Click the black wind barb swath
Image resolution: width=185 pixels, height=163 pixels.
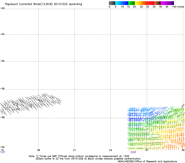click(31, 104)
